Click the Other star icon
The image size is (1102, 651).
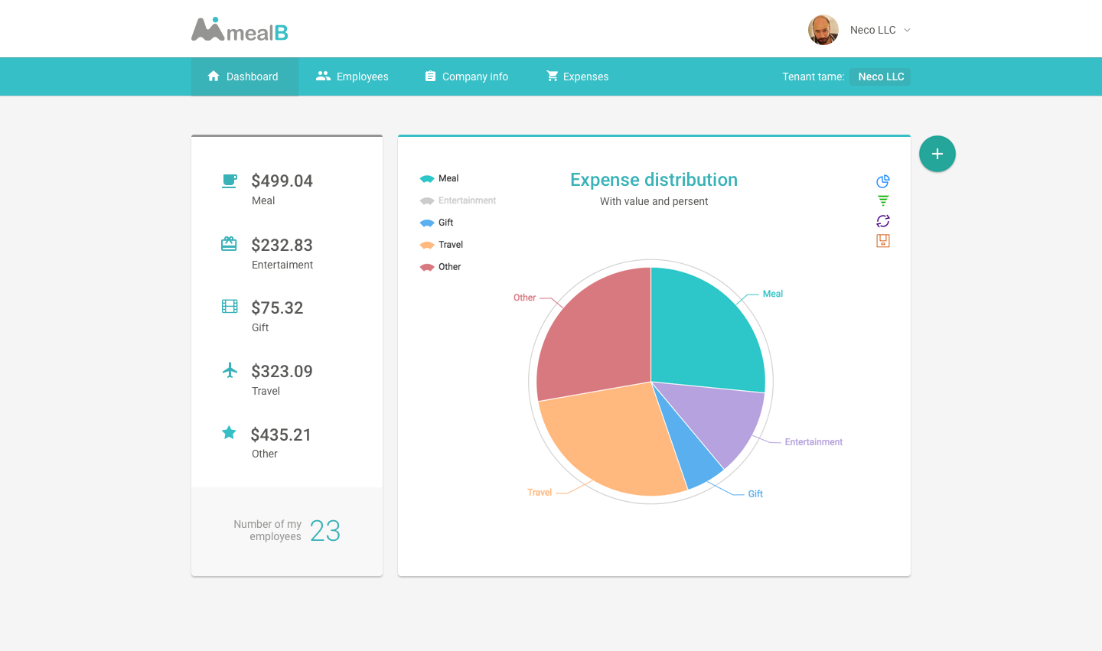click(229, 433)
